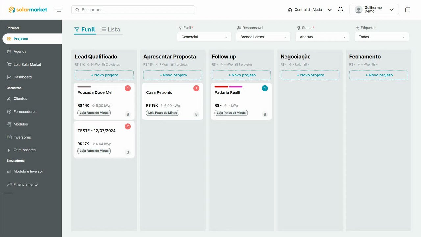Open the Dashboard sidebar item

[23, 77]
